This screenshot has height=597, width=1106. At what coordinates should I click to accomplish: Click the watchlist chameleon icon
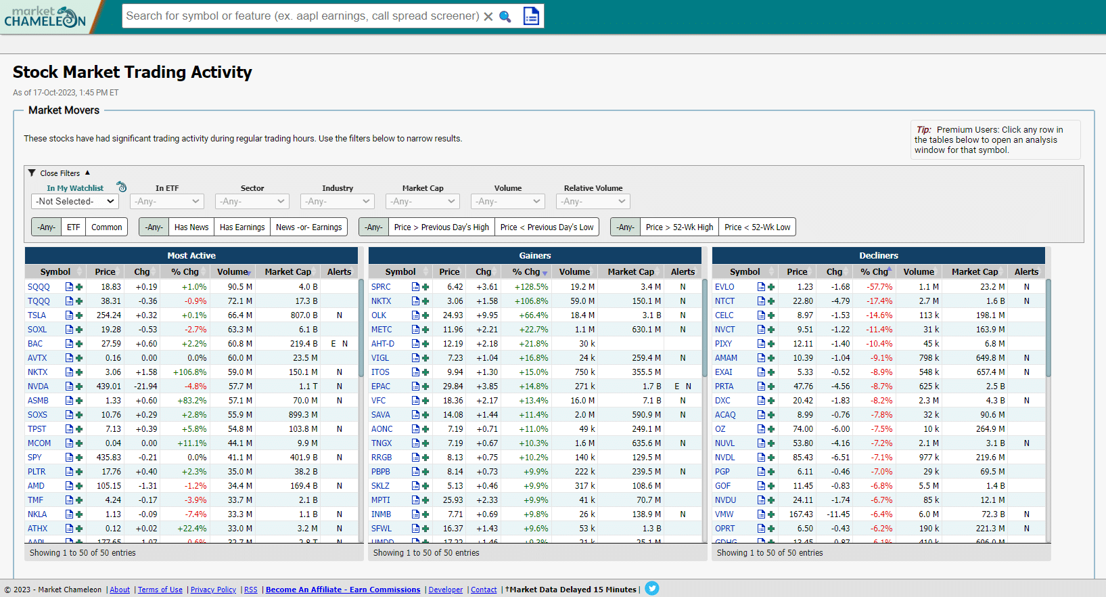[122, 187]
